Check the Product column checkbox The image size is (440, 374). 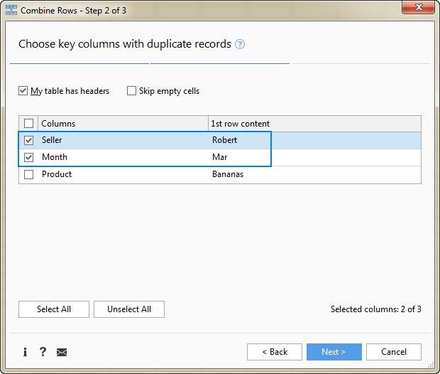[28, 174]
